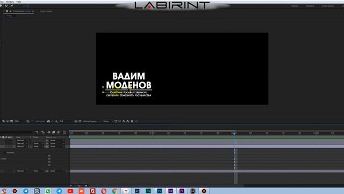Switch to the Standard workspace
Screen dimensions: 344x194
click(310, 6)
